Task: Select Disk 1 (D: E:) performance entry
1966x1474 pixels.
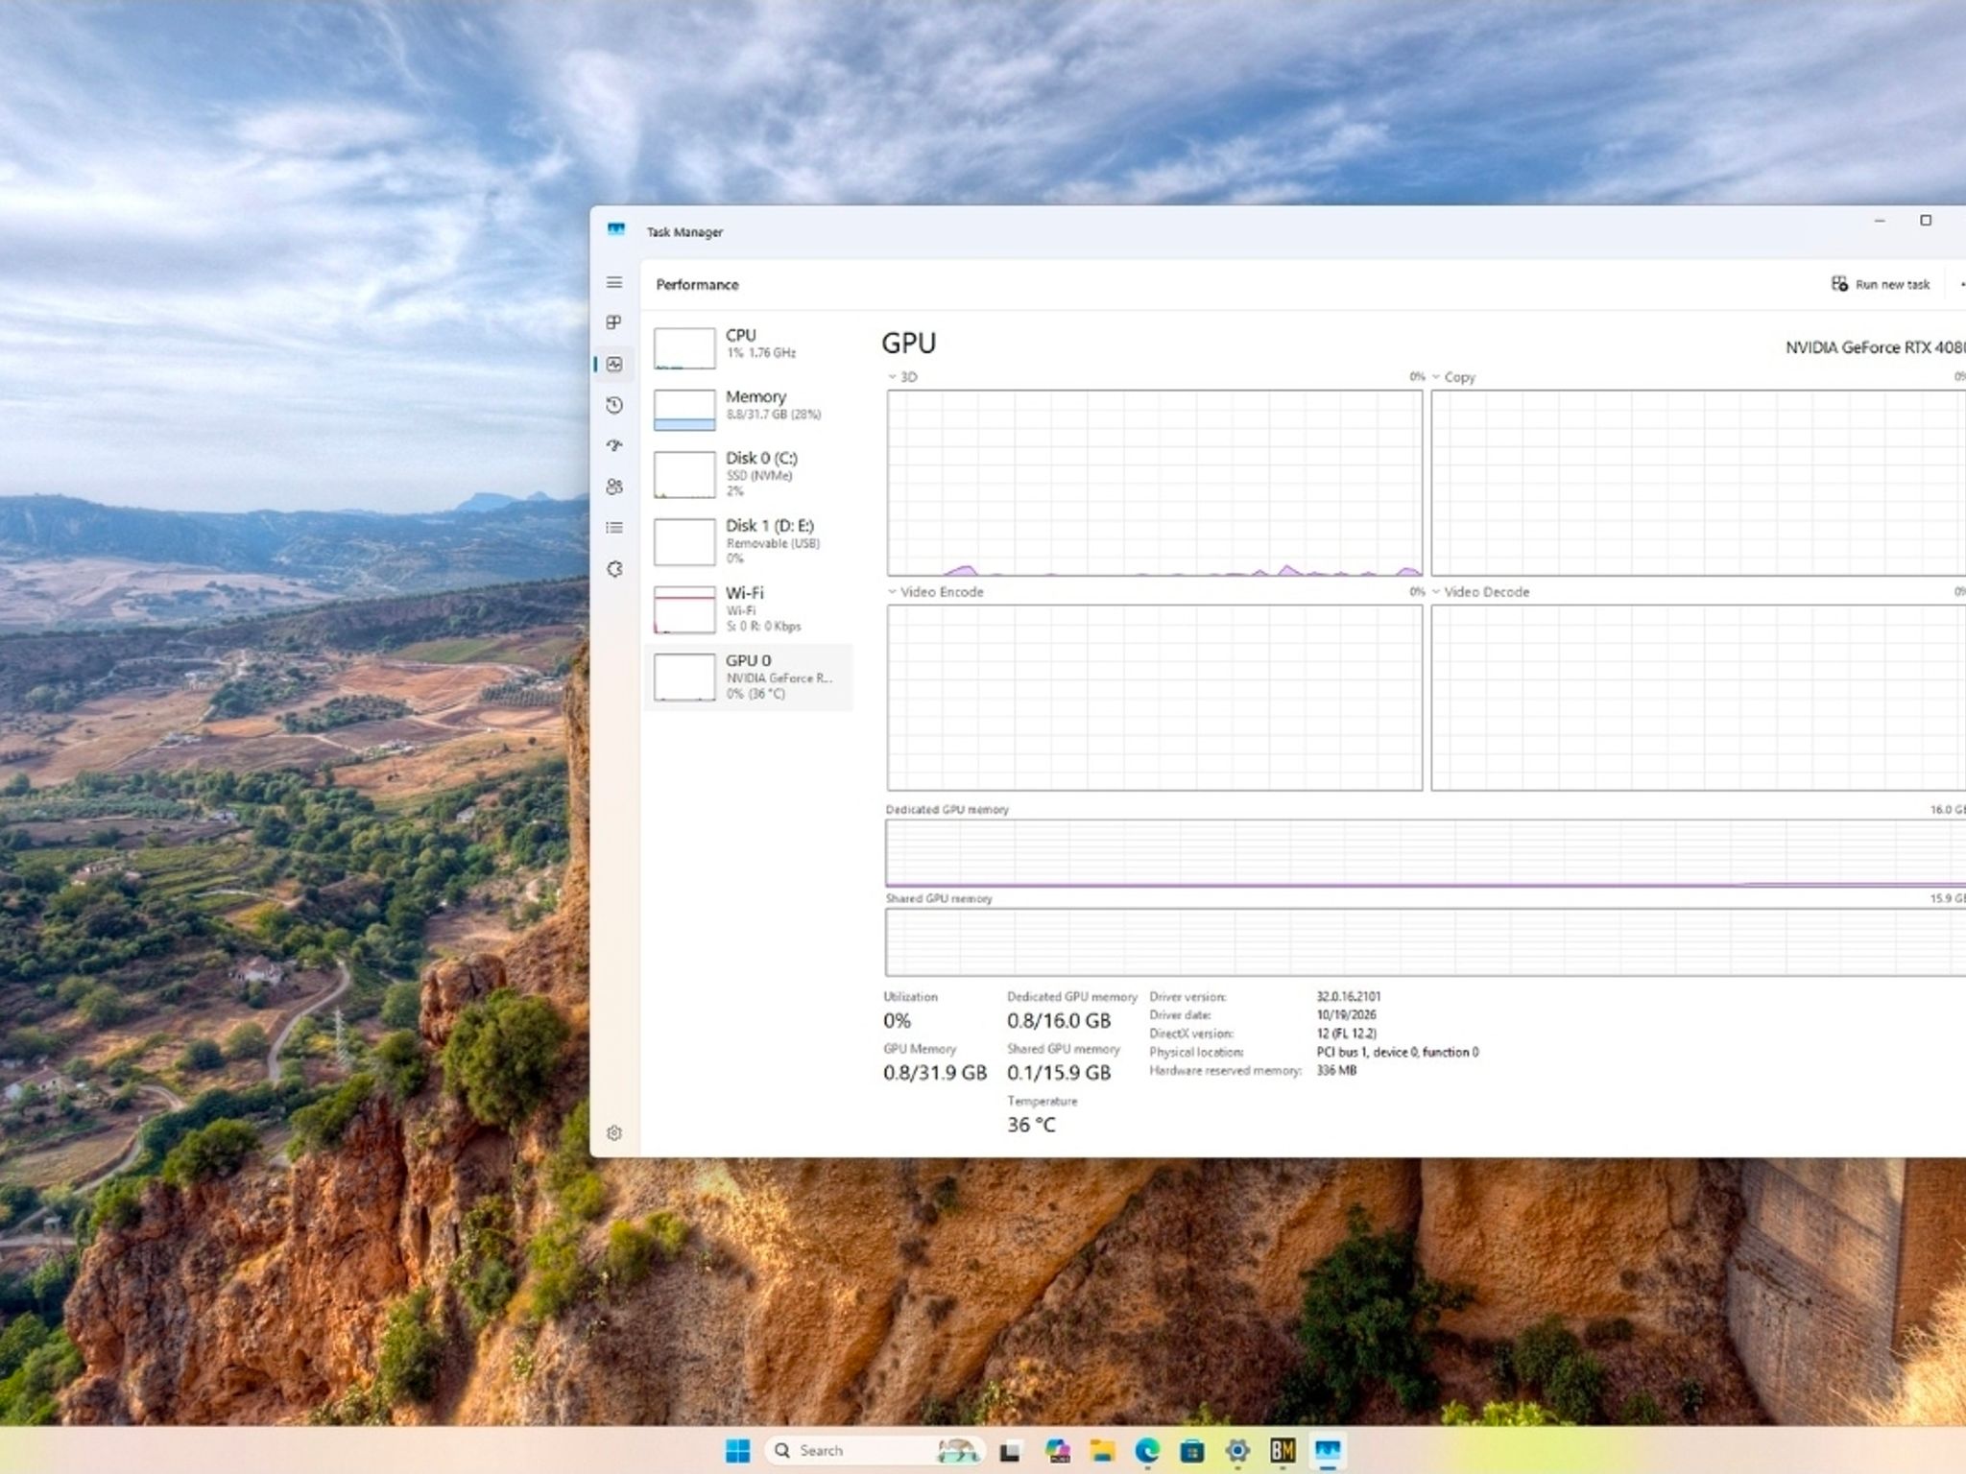Action: [749, 541]
